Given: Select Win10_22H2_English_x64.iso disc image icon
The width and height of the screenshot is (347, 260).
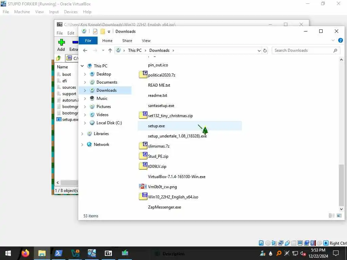Looking at the screenshot, I should tap(143, 197).
